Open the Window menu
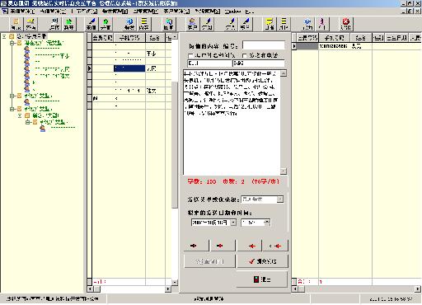Image resolution: width=422 pixels, height=305 pixels. pyautogui.click(x=232, y=12)
